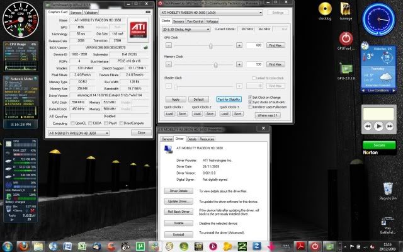Adjust the GPU Clock slider handle
This screenshot has width=403, height=252.
[x=210, y=46]
